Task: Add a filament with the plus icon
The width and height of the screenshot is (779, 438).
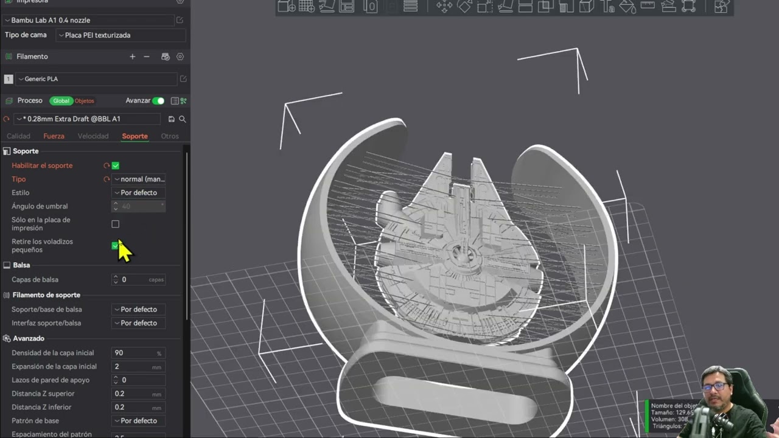Action: (x=132, y=57)
